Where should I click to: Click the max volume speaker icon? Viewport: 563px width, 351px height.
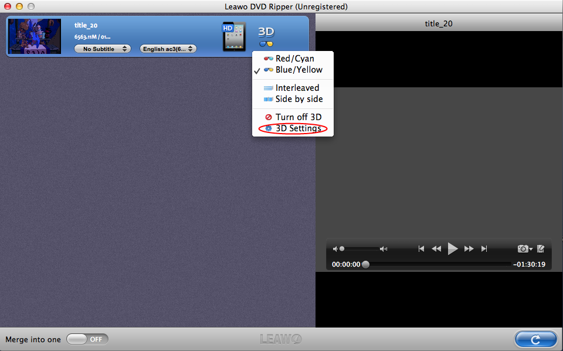coord(384,248)
